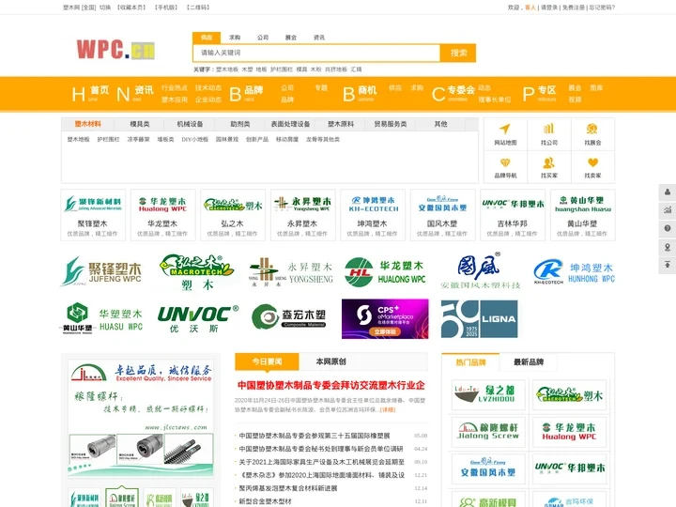Select the 资讯 search tab
The width and height of the screenshot is (676, 507).
(319, 38)
